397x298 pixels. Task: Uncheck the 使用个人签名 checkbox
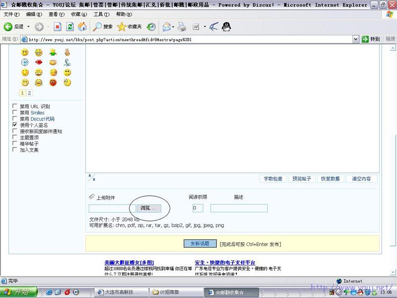[x=15, y=125]
